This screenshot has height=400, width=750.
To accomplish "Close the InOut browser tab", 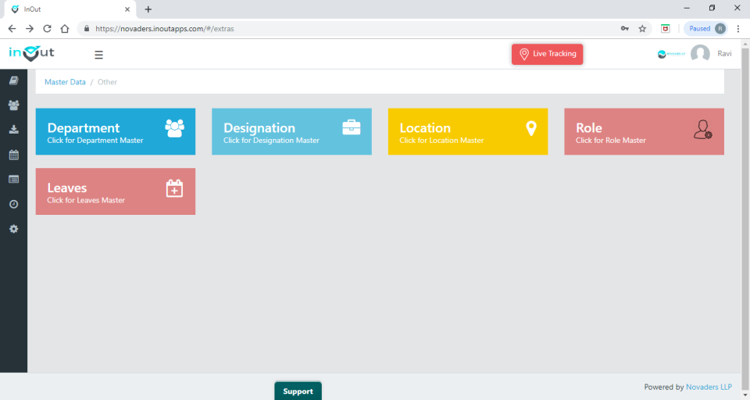I will (127, 9).
